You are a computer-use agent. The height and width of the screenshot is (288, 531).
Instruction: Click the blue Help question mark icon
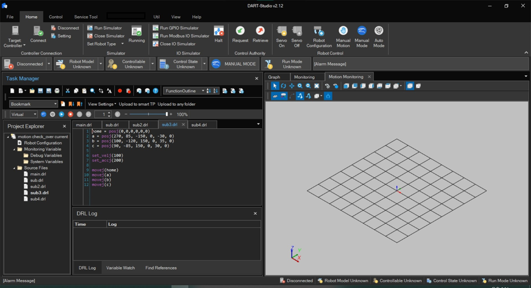click(156, 91)
